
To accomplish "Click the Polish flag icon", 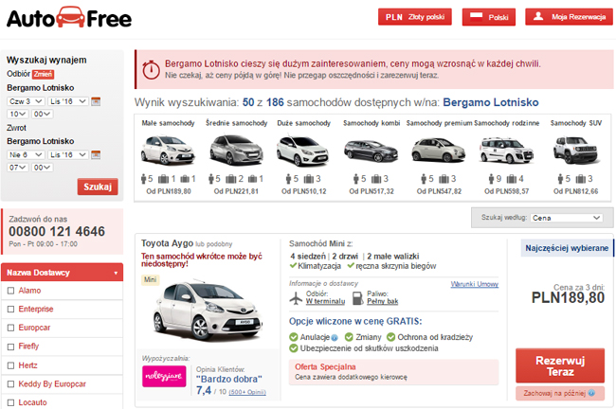I will point(476,16).
